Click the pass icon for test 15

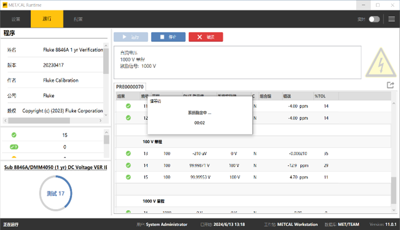click(128, 177)
